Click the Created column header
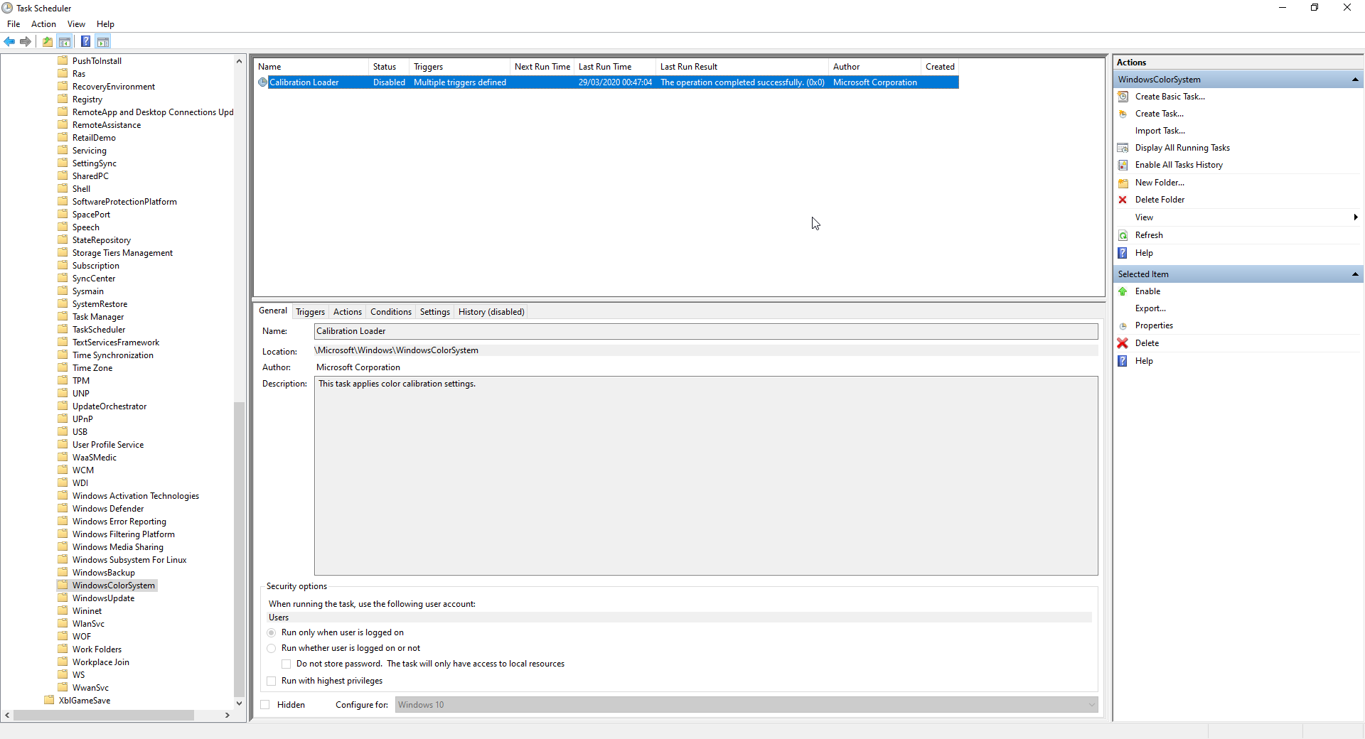1365x739 pixels. [x=940, y=67]
